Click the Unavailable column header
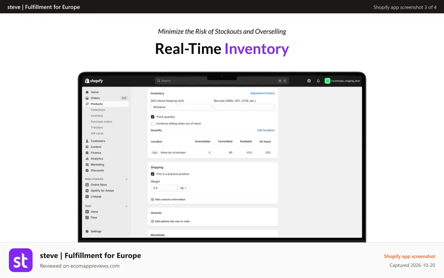444x278 pixels. click(203, 141)
